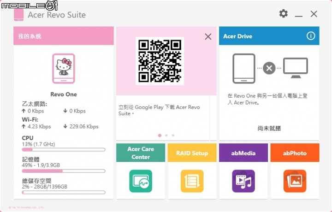Click the Wi-Fi download arrow next to 229.06 Kbps
This screenshot has height=212, width=332.
pyautogui.click(x=65, y=126)
